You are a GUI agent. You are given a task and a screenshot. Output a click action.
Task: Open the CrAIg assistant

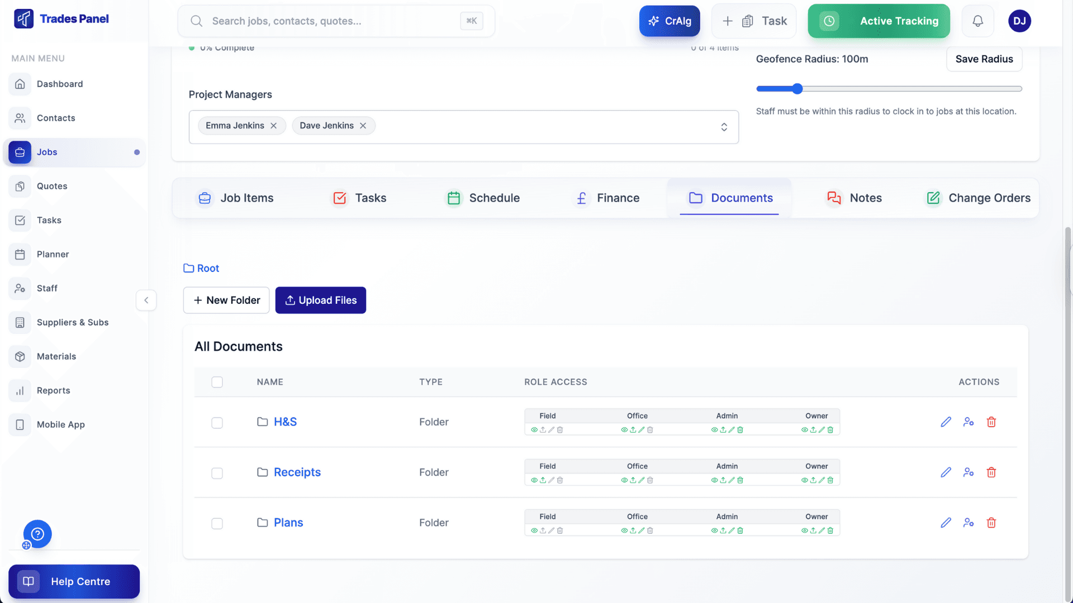(669, 21)
